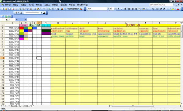Click the Print icon in the toolbar
The height and width of the screenshot is (111, 183).
click(x=20, y=9)
